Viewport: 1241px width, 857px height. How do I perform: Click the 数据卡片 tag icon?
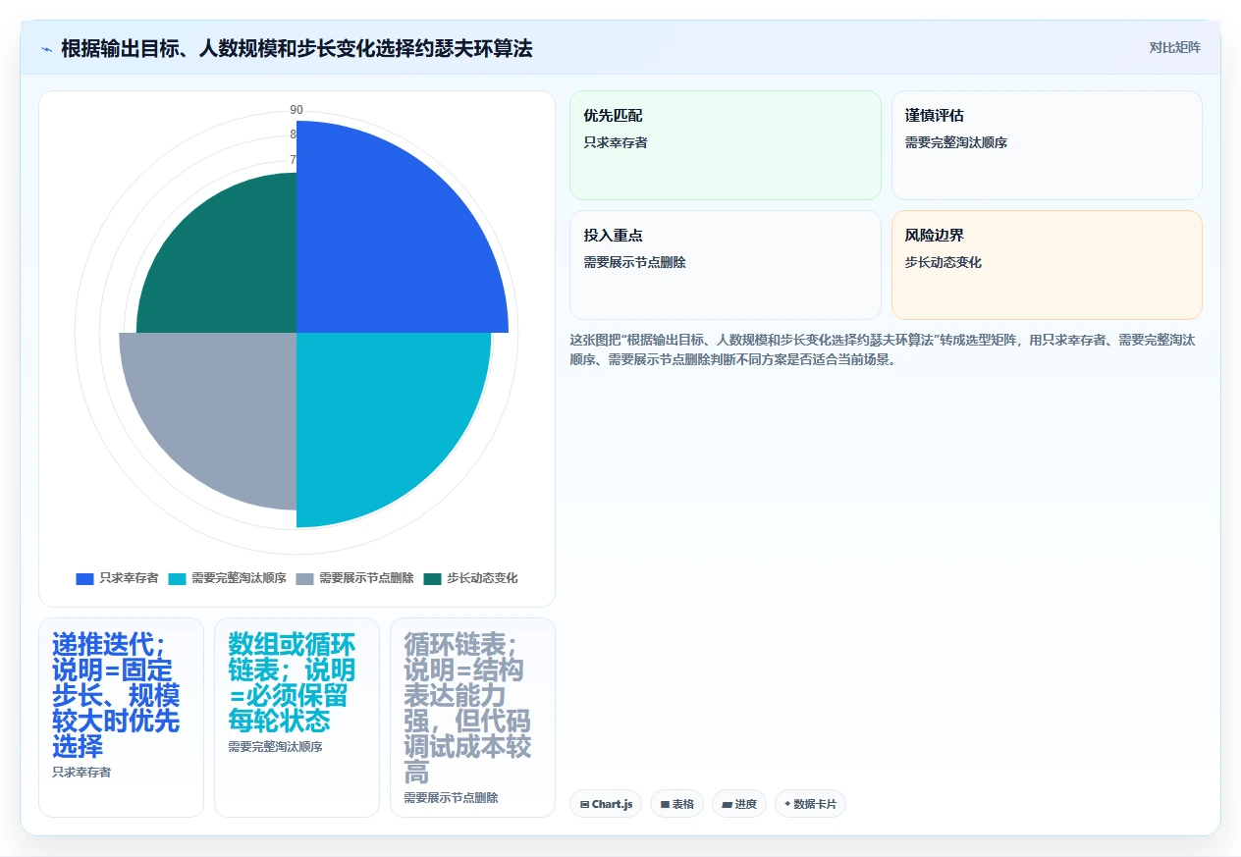click(x=787, y=804)
